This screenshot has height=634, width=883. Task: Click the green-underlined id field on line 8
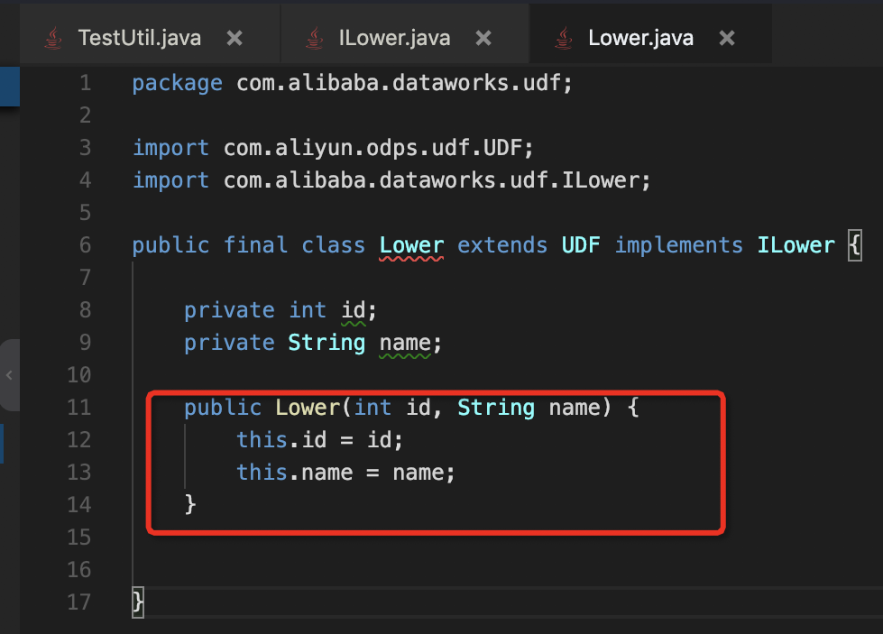[353, 310]
